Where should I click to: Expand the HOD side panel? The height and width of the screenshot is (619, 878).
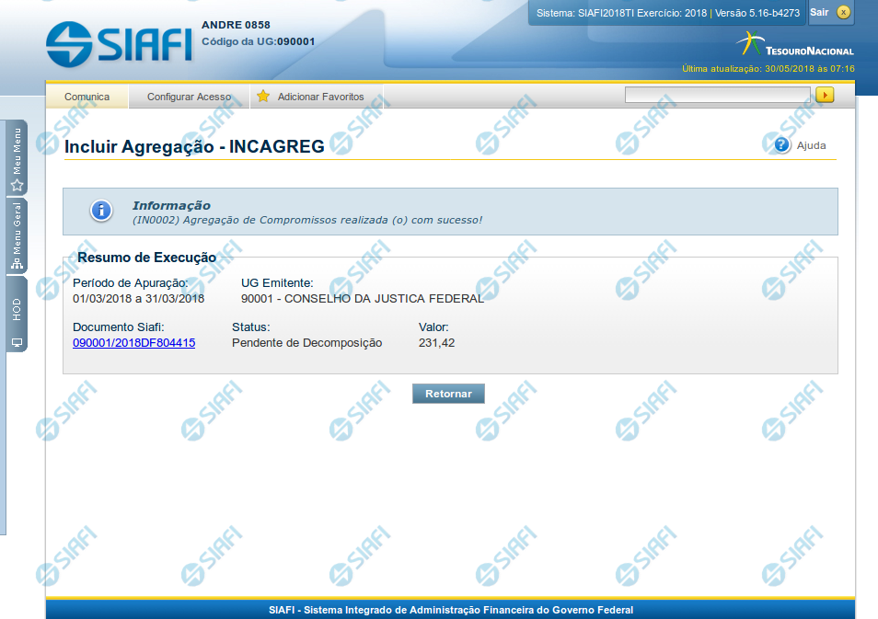point(17,310)
